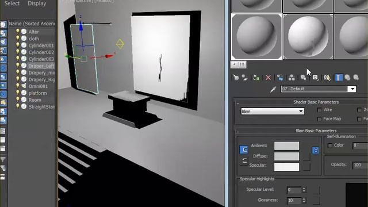Click the Diffuse map button
Image resolution: width=368 pixels, height=207 pixels.
pos(306,157)
